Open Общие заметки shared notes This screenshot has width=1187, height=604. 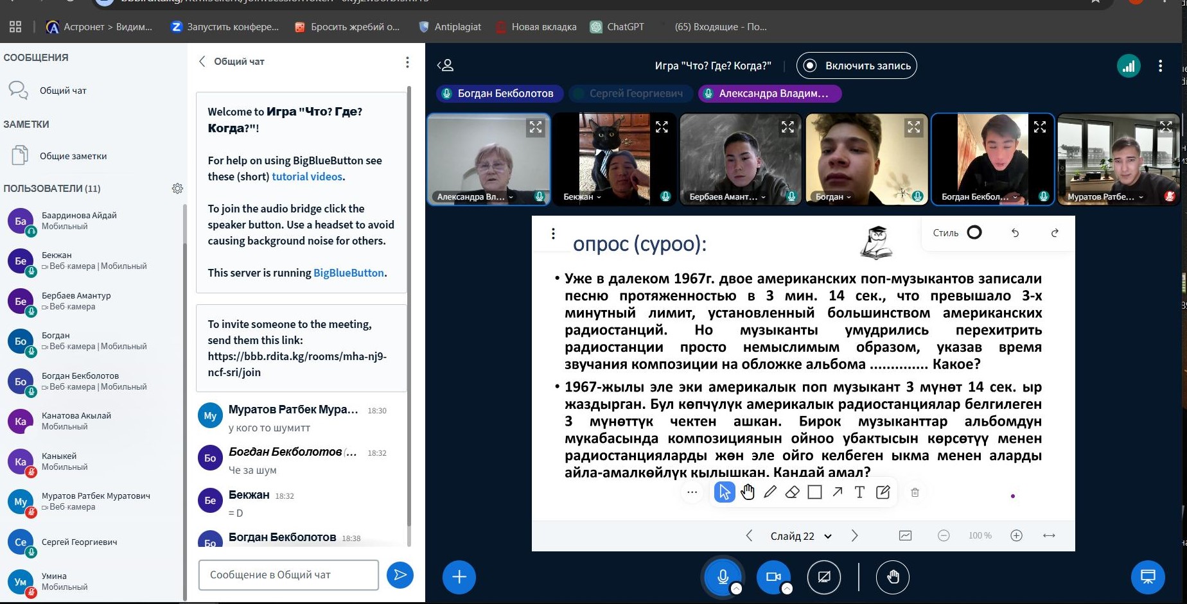pyautogui.click(x=73, y=156)
